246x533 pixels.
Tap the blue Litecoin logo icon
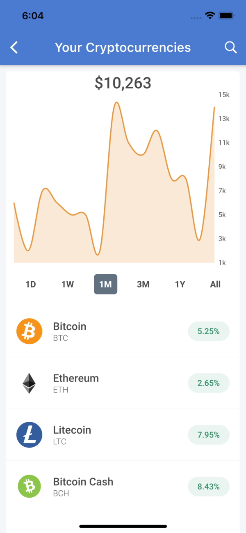[29, 435]
